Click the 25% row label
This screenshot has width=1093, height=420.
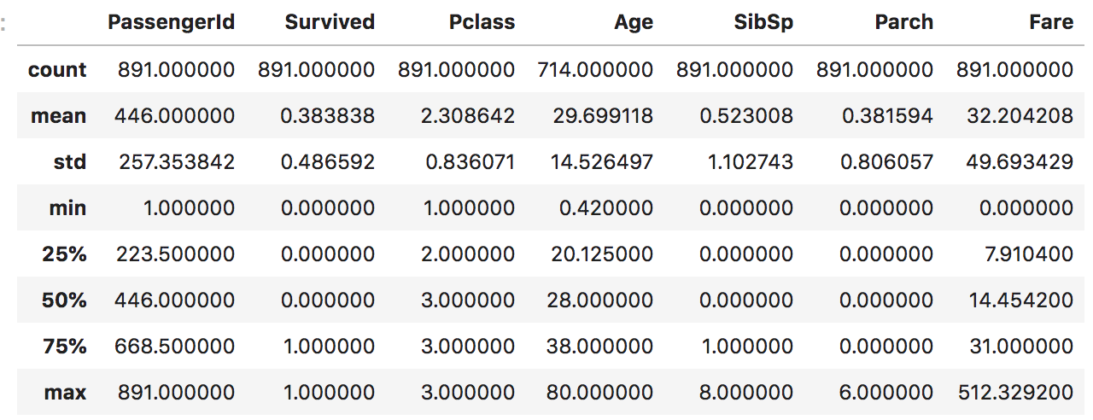[64, 254]
